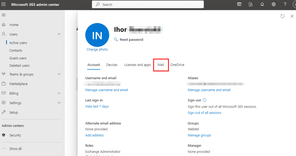This screenshot has height=156, width=296.
Task: Click the Users person icon
Action: (3, 34)
